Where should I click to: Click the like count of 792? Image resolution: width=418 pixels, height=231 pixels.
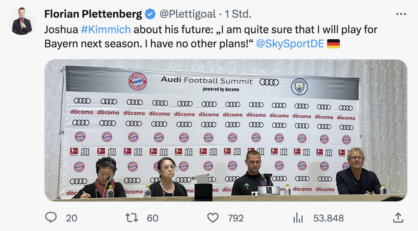tap(236, 218)
